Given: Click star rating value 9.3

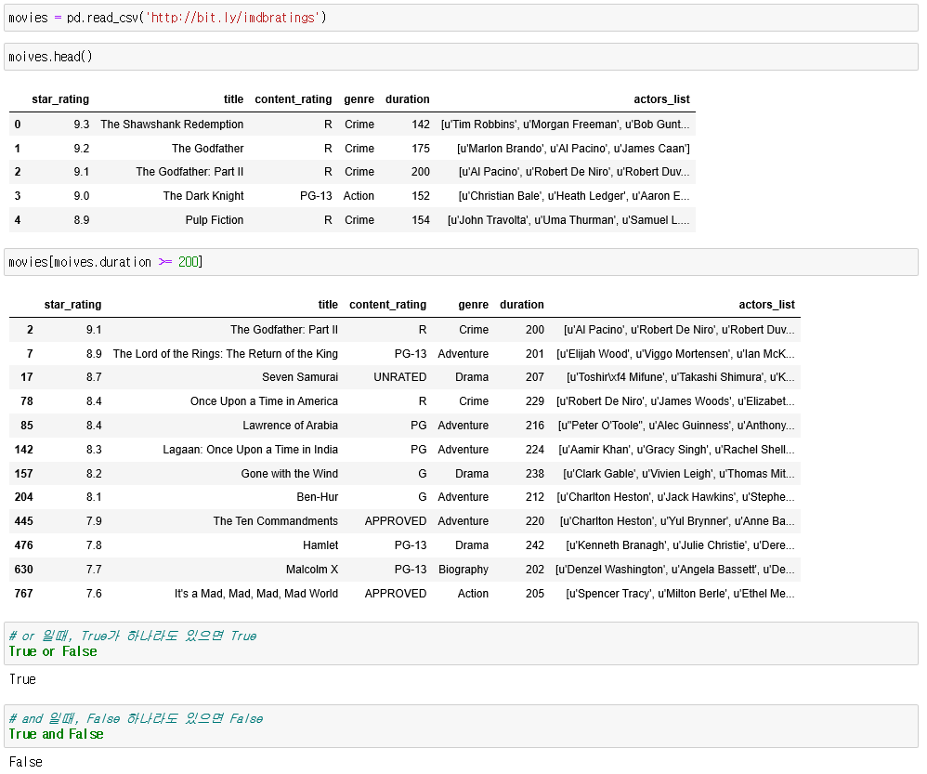Looking at the screenshot, I should 82,125.
